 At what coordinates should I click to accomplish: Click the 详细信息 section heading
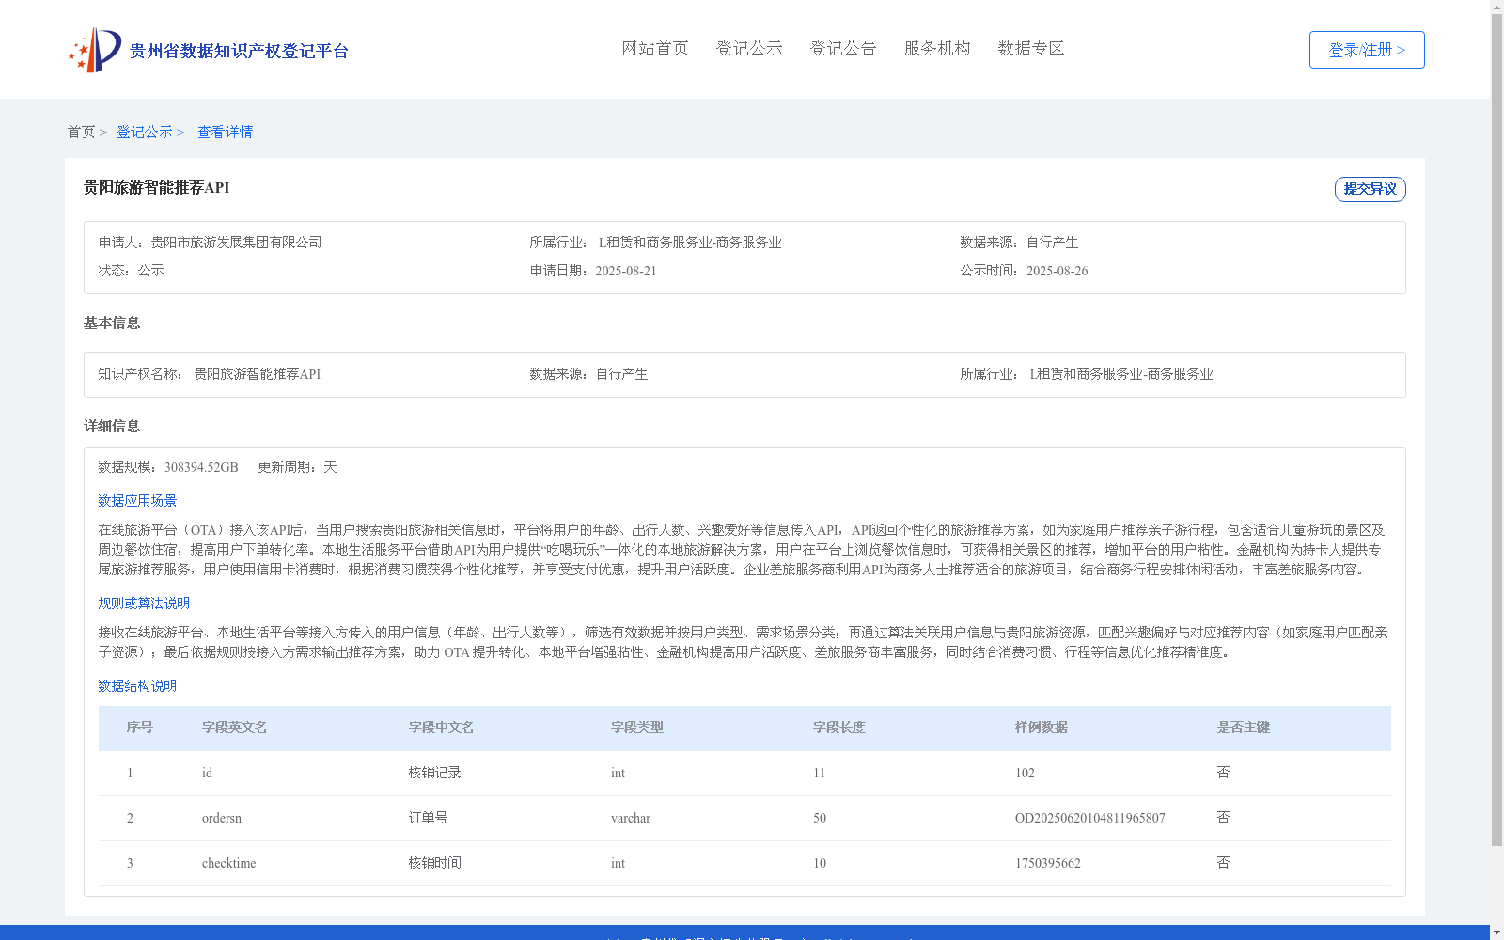(x=111, y=426)
